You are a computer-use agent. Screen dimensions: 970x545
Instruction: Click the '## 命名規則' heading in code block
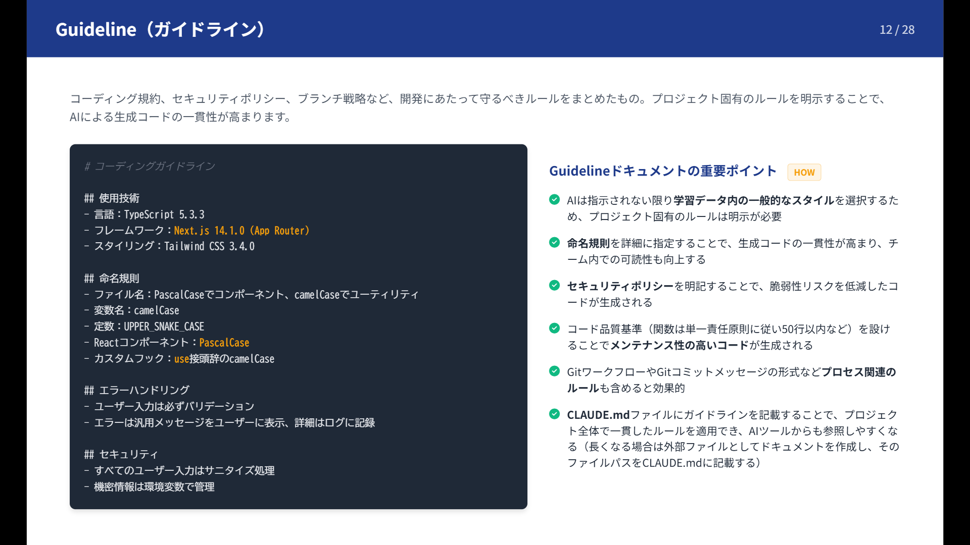click(112, 279)
